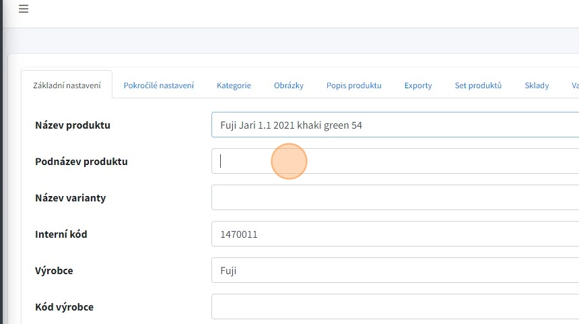Screen dimensions: 579x324
Task: Open the Pokročilé nastavení tab
Action: 159,86
